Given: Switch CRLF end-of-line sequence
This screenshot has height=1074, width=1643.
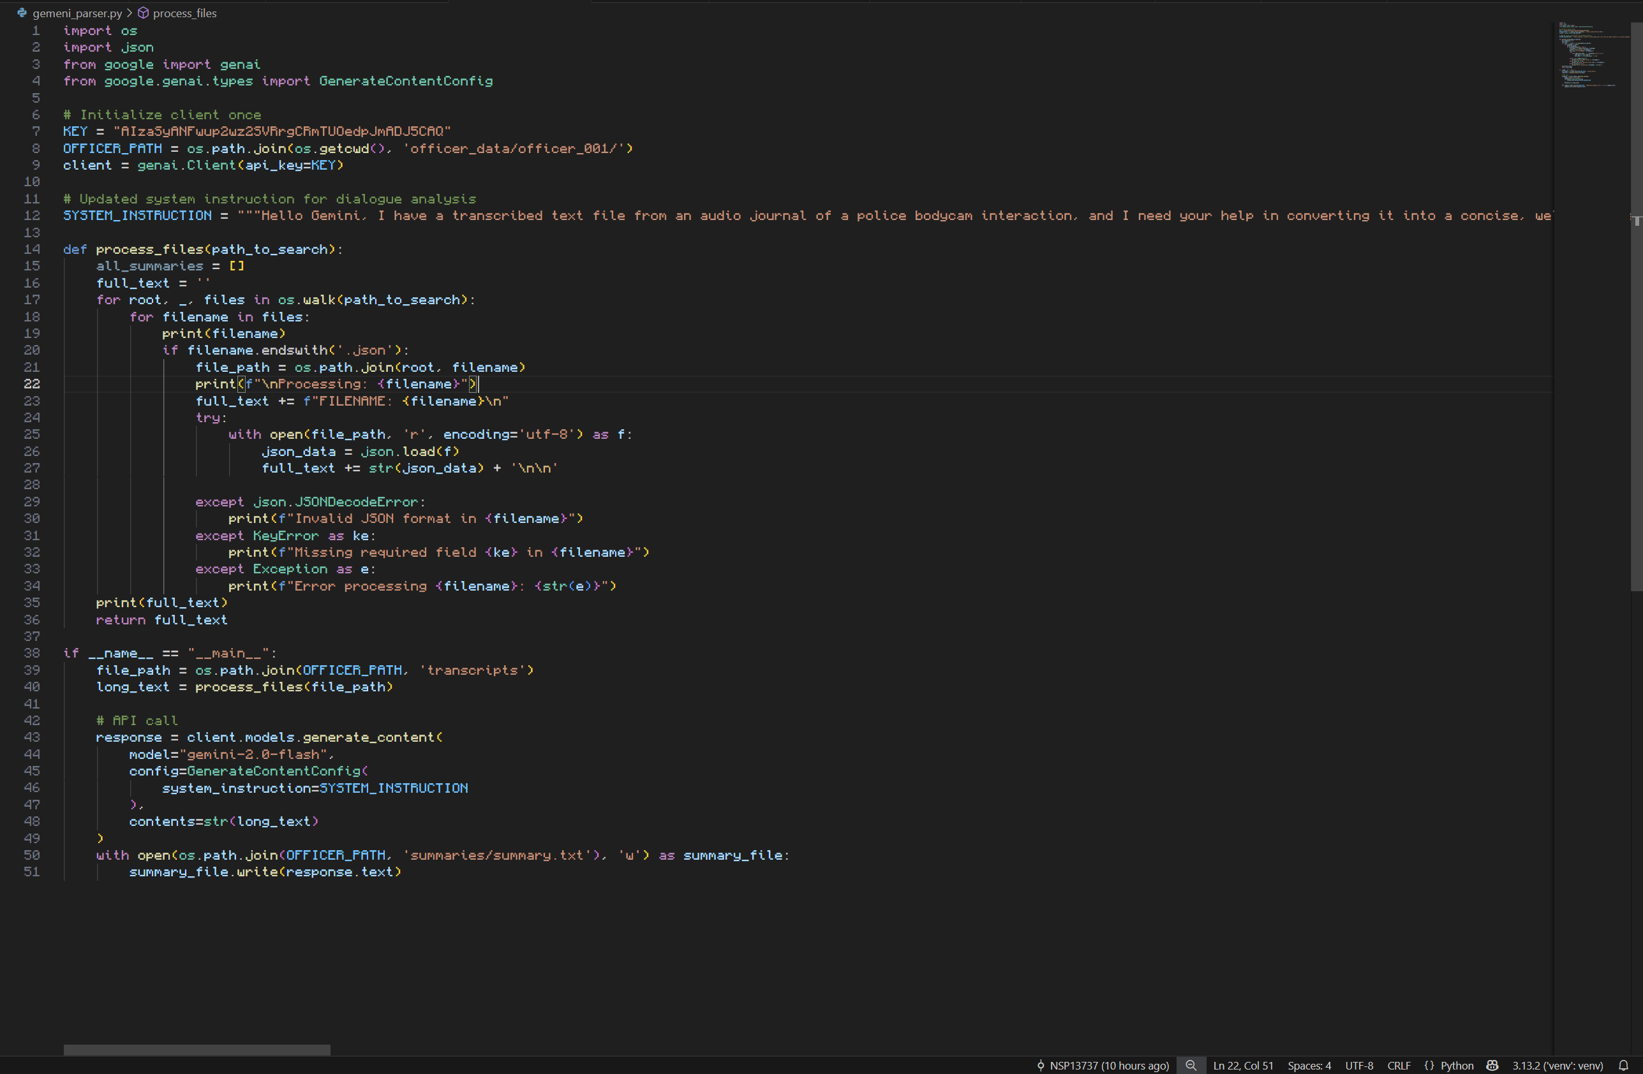Looking at the screenshot, I should point(1399,1065).
